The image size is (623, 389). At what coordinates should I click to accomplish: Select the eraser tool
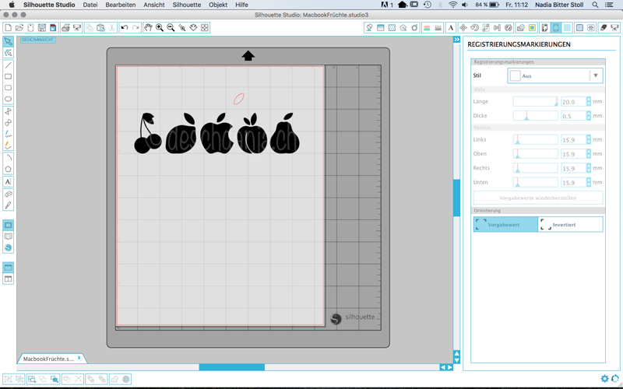tap(8, 194)
